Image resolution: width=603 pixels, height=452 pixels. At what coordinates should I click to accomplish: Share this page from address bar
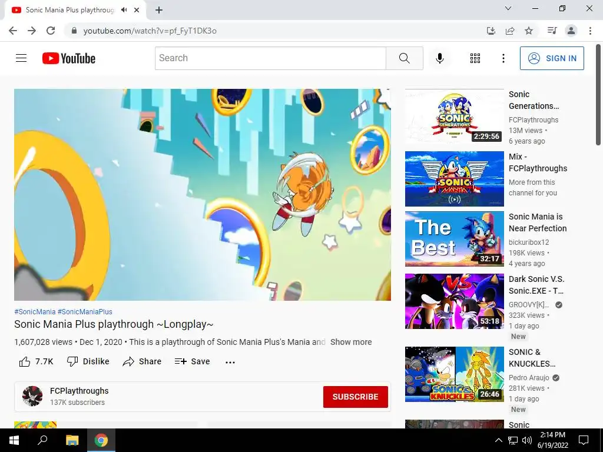(510, 31)
